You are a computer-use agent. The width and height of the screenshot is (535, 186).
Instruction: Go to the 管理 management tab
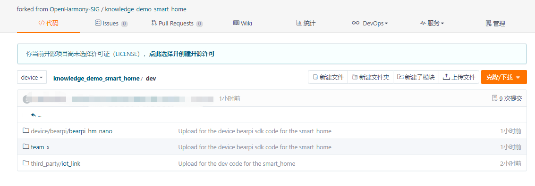click(495, 24)
